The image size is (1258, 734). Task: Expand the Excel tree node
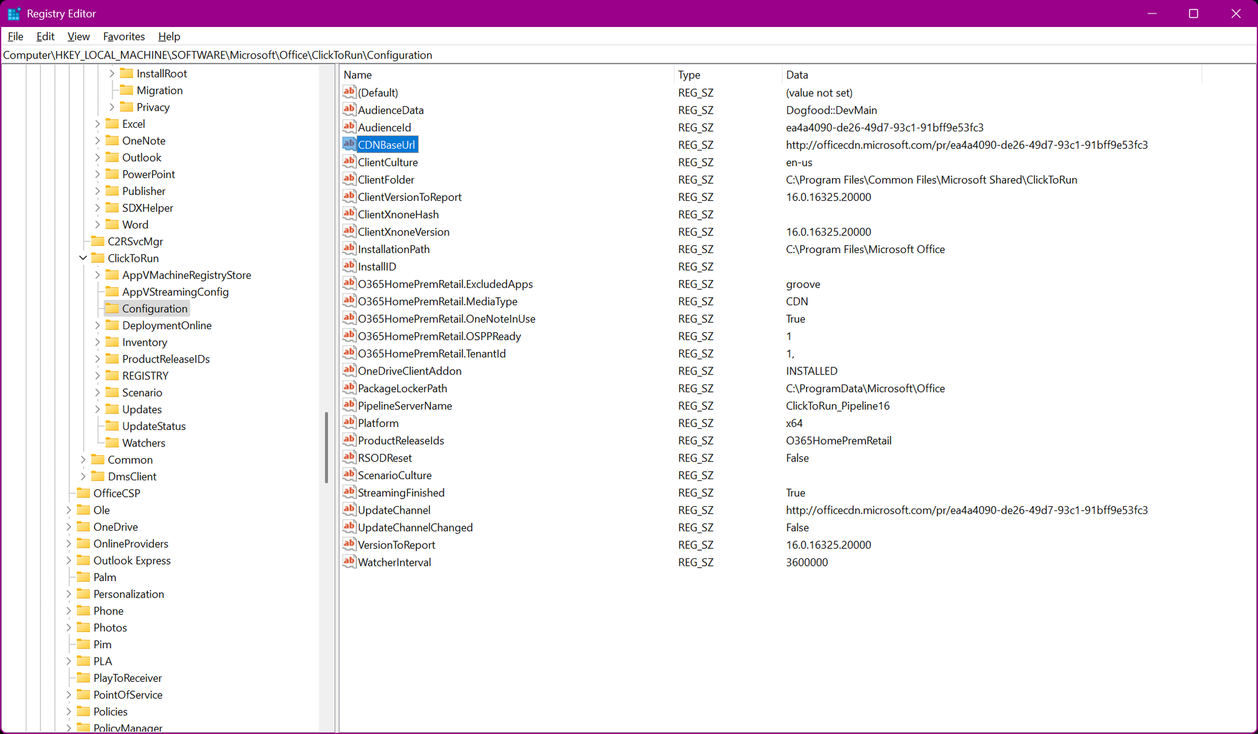tap(97, 123)
